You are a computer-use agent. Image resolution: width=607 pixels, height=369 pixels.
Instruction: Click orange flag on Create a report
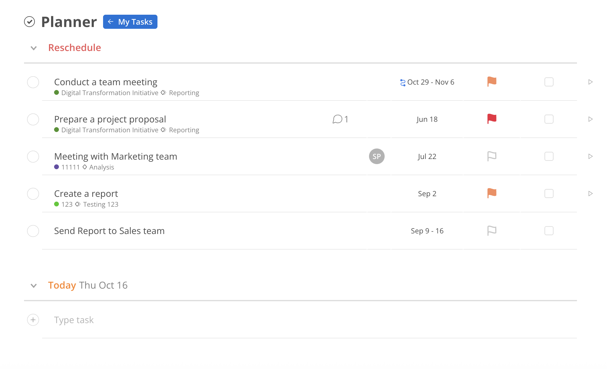pyautogui.click(x=492, y=193)
